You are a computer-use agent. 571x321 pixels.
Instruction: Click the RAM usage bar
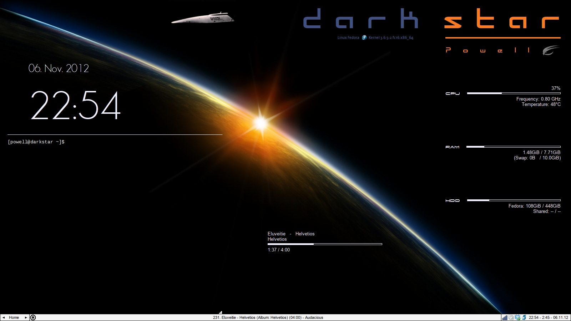pos(514,147)
